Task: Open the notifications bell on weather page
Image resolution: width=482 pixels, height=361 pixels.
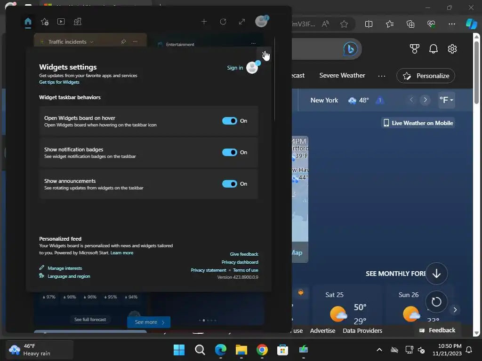Action: coord(434,49)
